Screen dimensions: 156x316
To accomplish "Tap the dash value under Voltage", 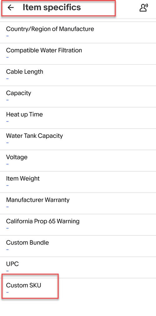I will coord(7,164).
